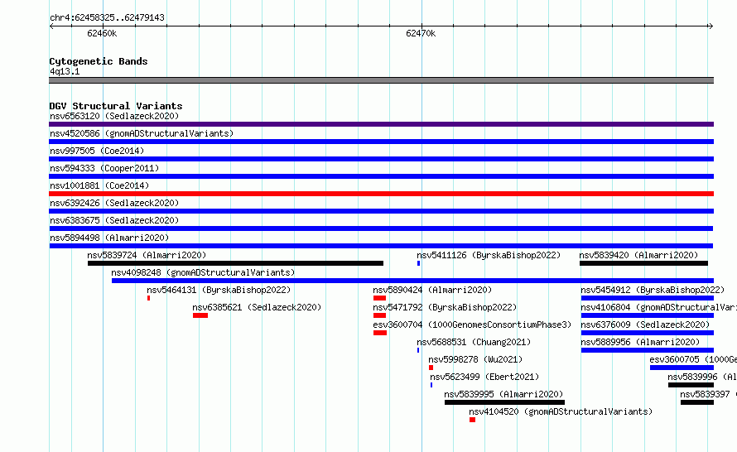This screenshot has height=452, width=737.
Task: Select the purple nsv6563120 variant bar
Action: (381, 124)
